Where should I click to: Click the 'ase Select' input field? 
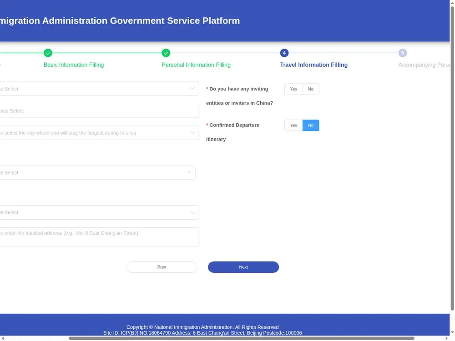pyautogui.click(x=99, y=111)
